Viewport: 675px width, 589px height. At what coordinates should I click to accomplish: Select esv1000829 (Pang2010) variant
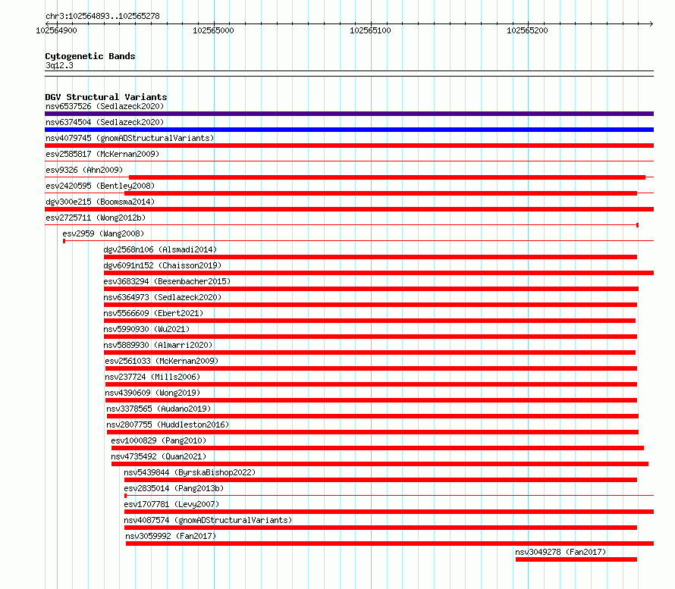point(159,440)
